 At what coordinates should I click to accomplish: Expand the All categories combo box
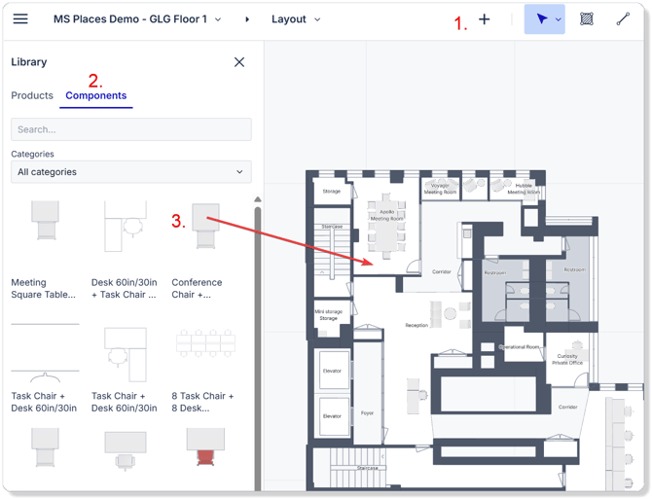[130, 172]
